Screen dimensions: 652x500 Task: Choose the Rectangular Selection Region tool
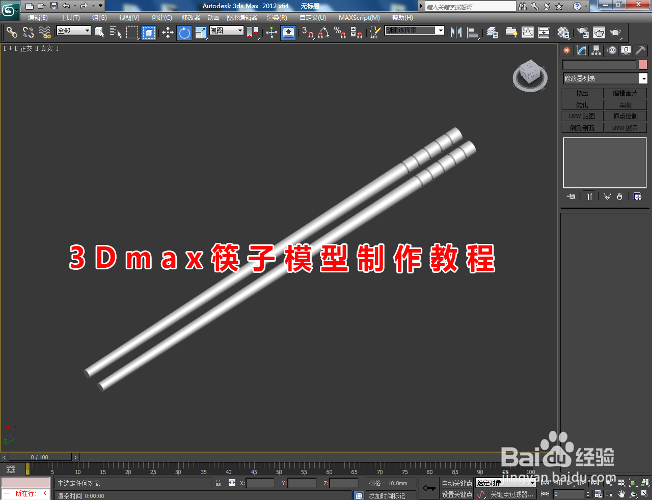point(132,33)
